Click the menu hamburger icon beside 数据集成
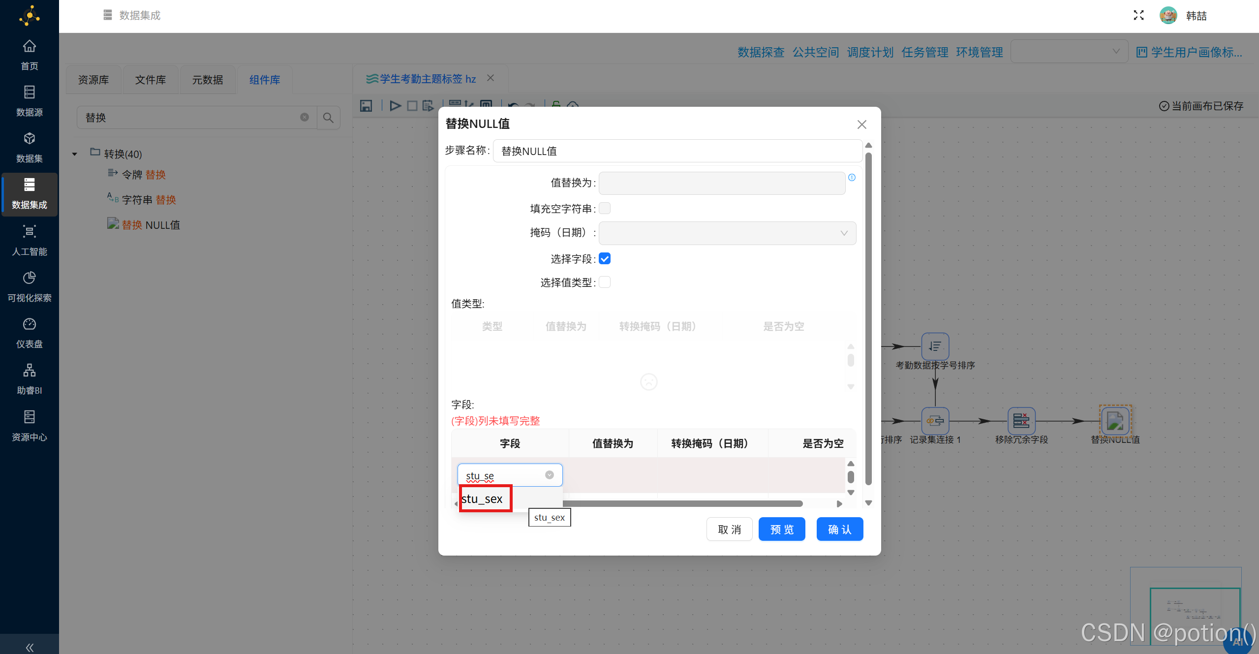The height and width of the screenshot is (654, 1259). tap(108, 15)
